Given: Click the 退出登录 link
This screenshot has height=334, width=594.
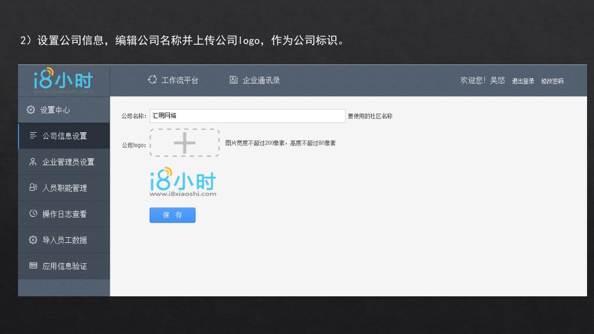Looking at the screenshot, I should (523, 81).
